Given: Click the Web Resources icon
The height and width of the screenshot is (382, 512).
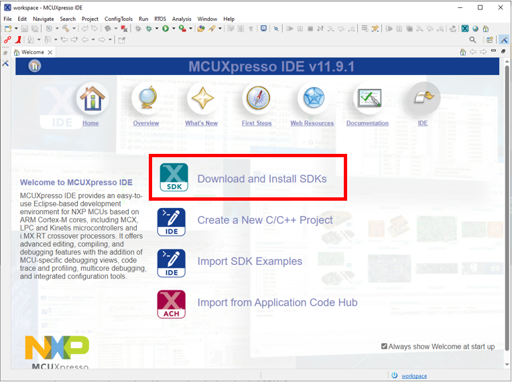Looking at the screenshot, I should click(312, 100).
